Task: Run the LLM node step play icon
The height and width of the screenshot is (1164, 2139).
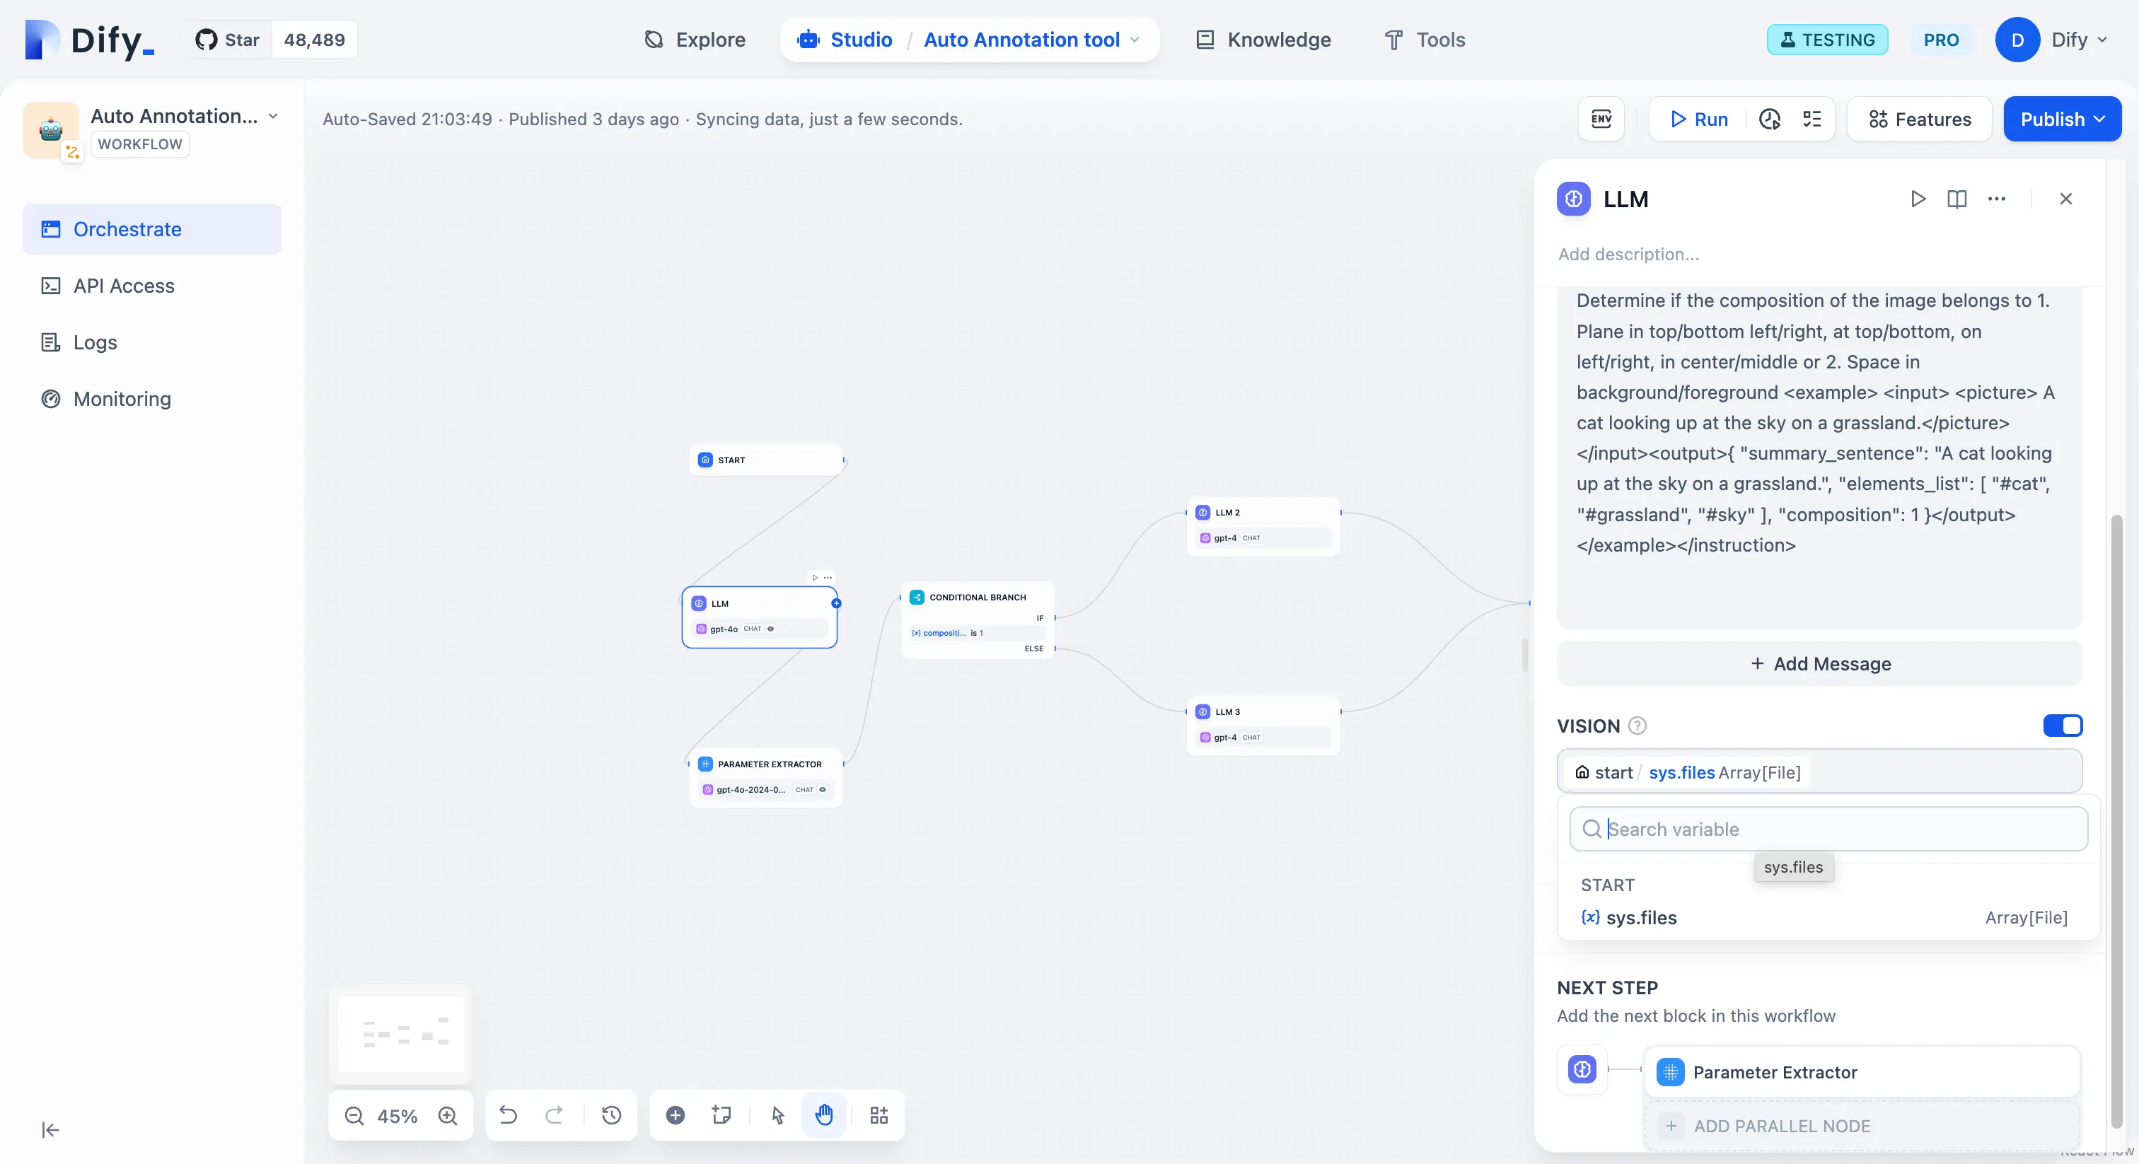Action: [x=1918, y=199]
